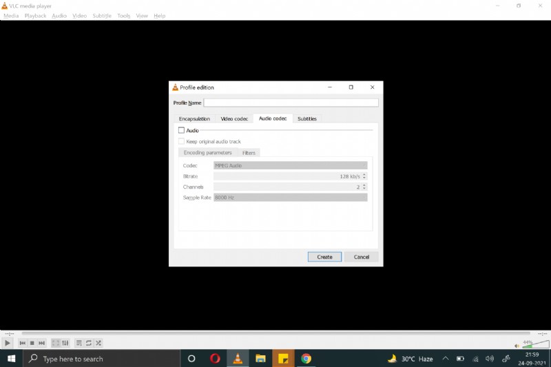
Task: Click the battery status tray icon
Action: [460, 359]
